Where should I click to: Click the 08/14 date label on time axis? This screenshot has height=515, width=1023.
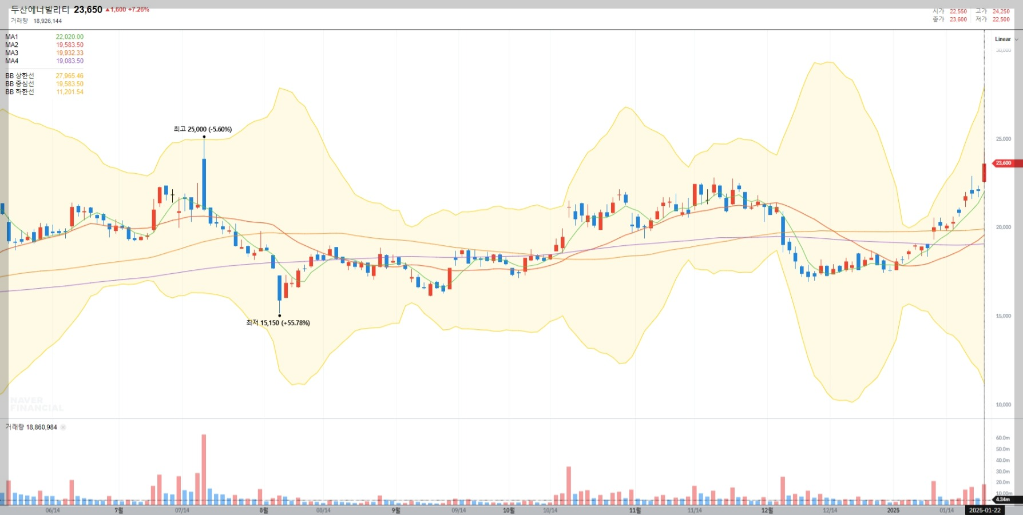[x=323, y=510]
